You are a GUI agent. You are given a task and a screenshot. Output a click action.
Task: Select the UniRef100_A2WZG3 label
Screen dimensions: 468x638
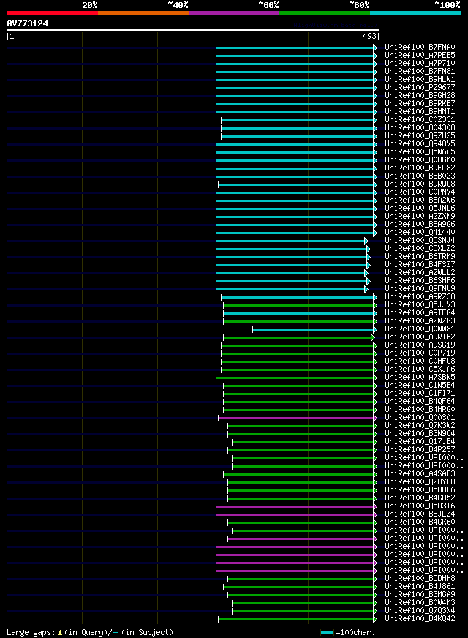(420, 320)
